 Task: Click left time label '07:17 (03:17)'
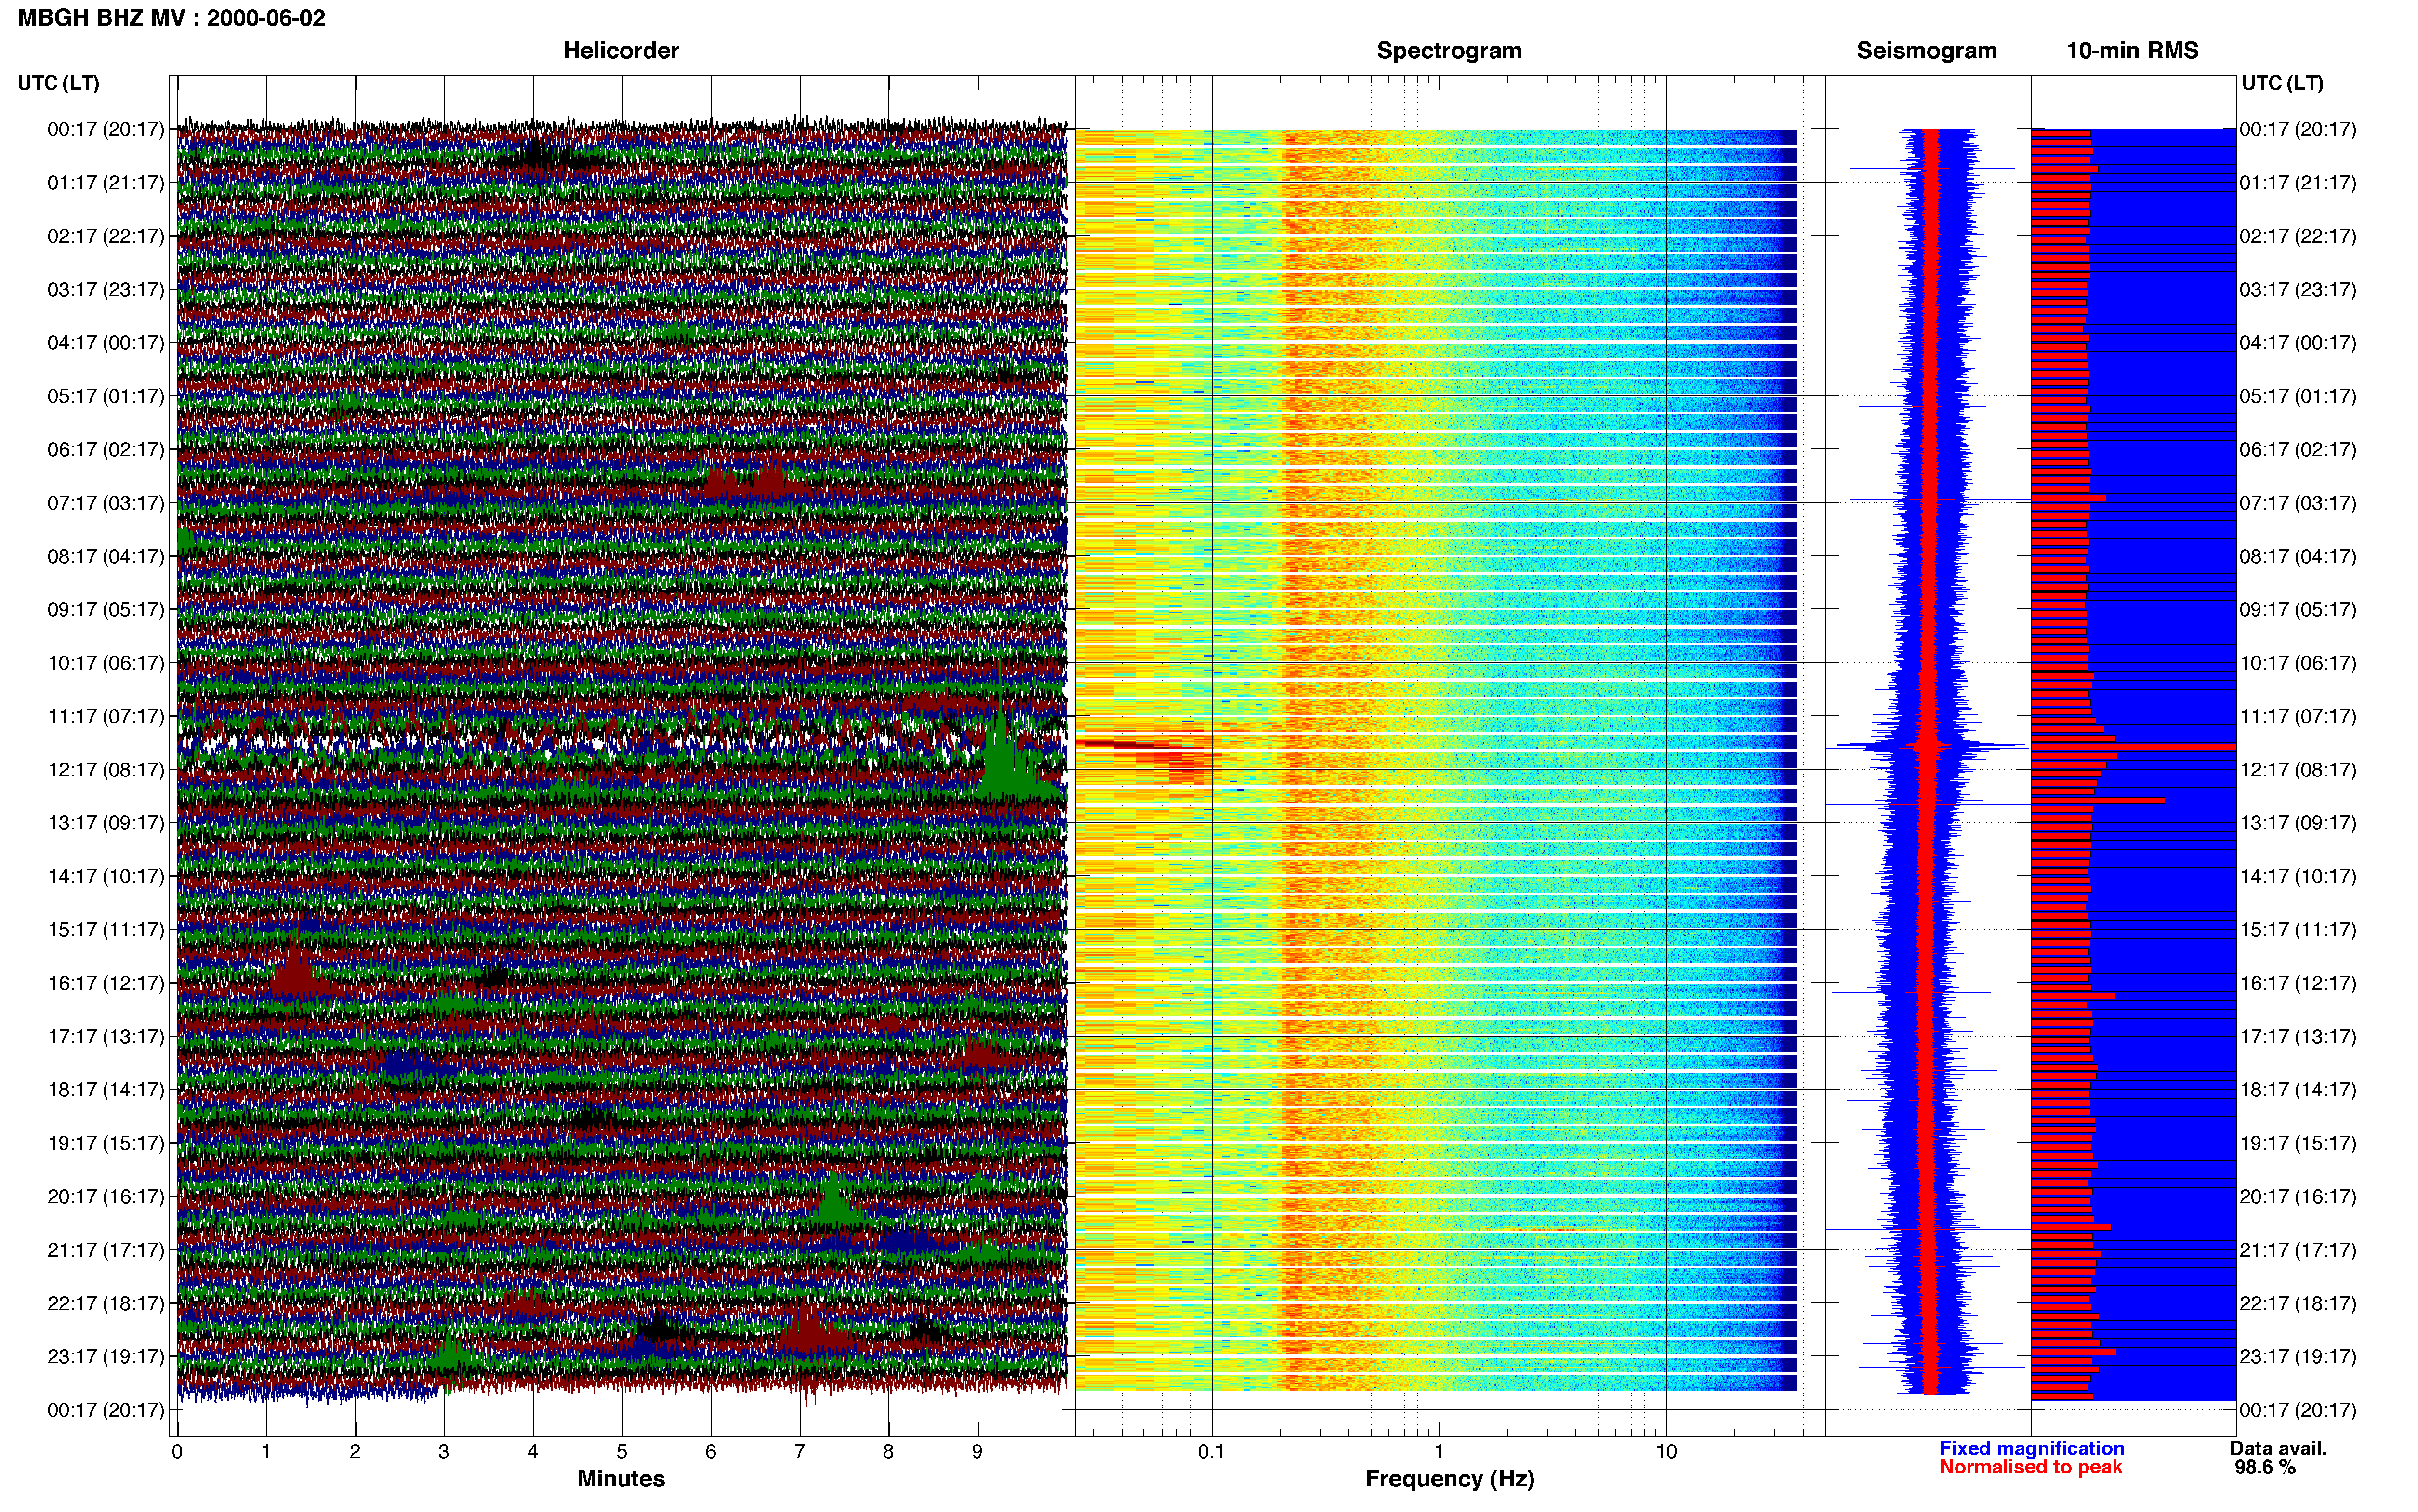click(x=106, y=502)
